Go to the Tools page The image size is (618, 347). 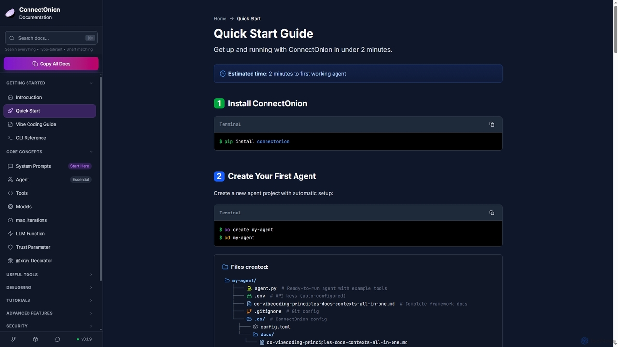click(x=50, y=193)
